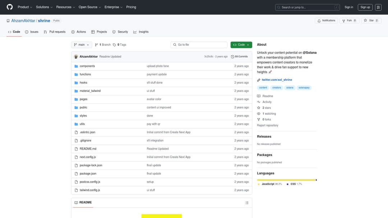Screen dimensions: 388x218
Task: Click the link icon beside twitter URL
Action: point(259,80)
